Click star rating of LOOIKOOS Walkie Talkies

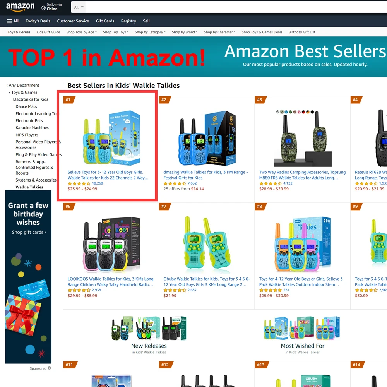79,290
